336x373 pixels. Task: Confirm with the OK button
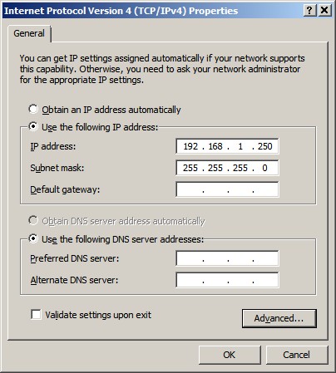click(230, 355)
